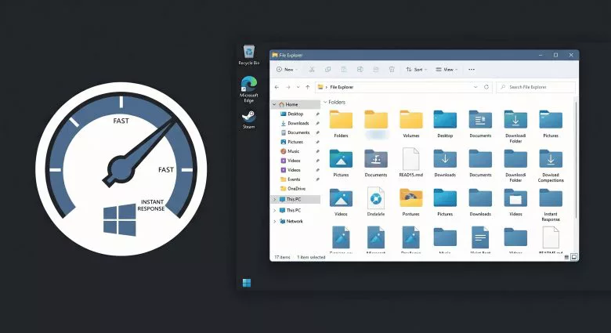Screen dimensions: 611x333
Task: Click the Delete trash icon in toolbar
Action: click(392, 70)
